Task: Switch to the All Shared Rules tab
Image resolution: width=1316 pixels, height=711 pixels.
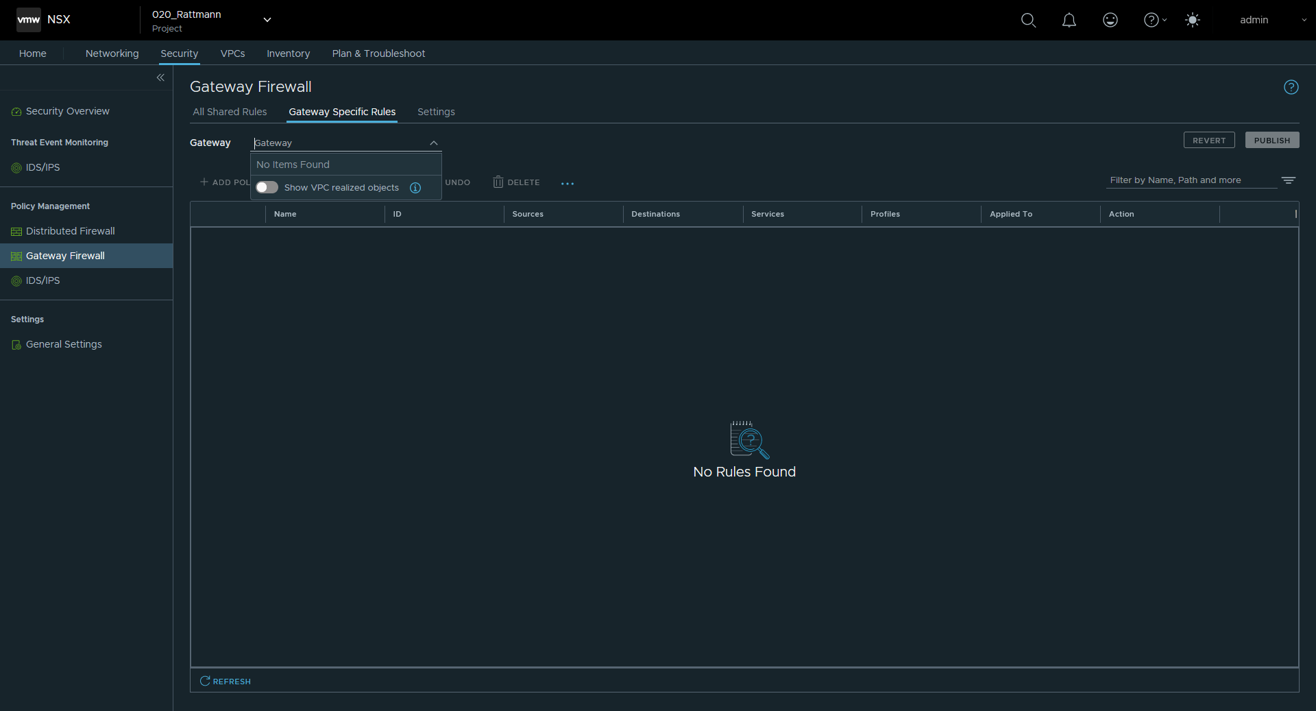Action: (x=230, y=112)
